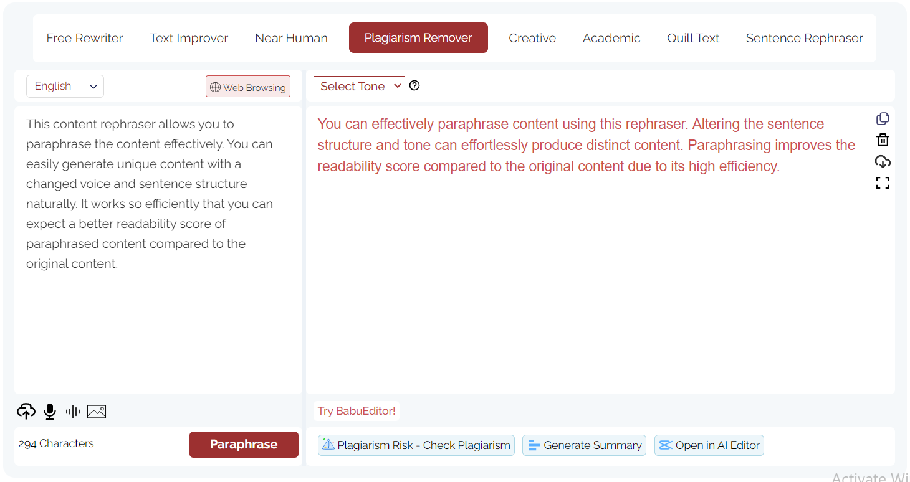Generate a summary of the text
The width and height of the screenshot is (910, 482).
[x=584, y=445]
